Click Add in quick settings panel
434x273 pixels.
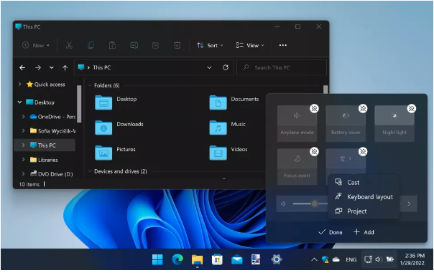364,232
